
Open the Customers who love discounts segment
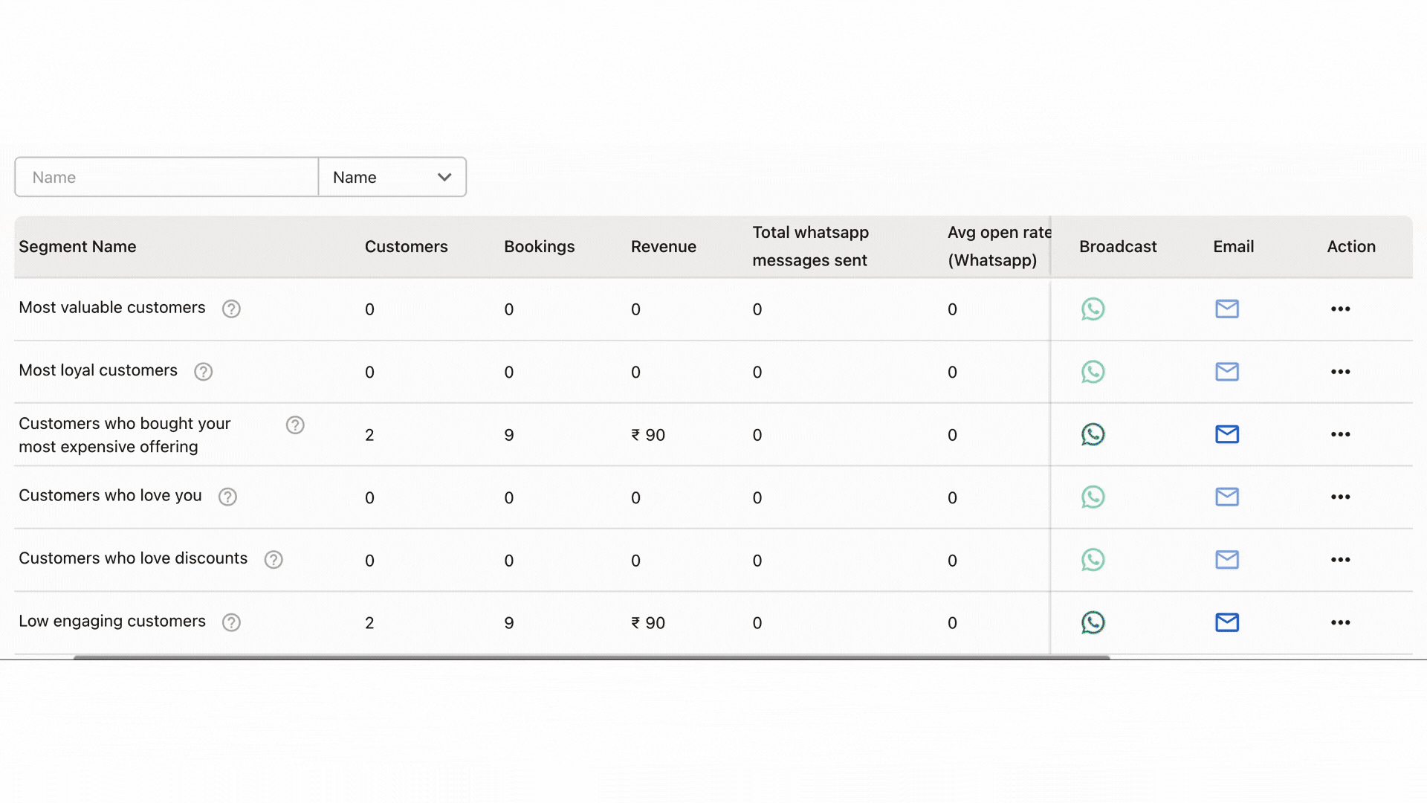click(x=133, y=558)
